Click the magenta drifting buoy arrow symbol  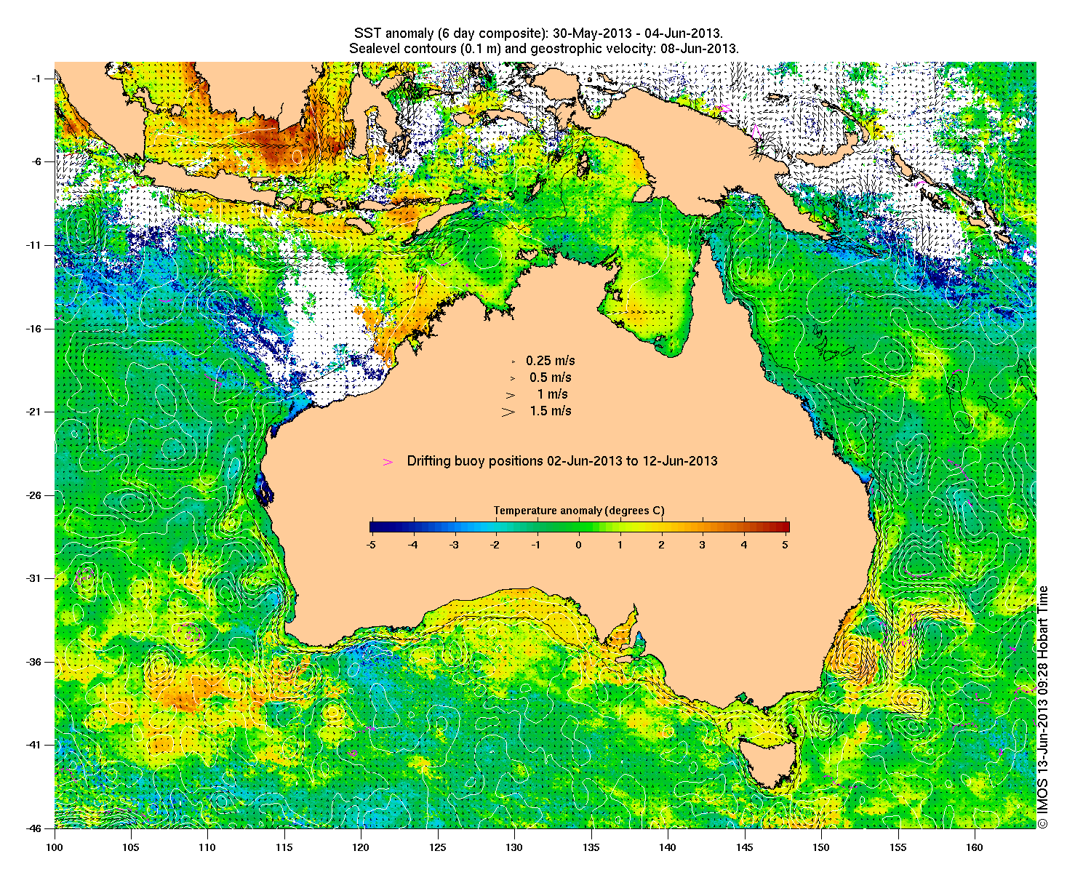(x=388, y=462)
